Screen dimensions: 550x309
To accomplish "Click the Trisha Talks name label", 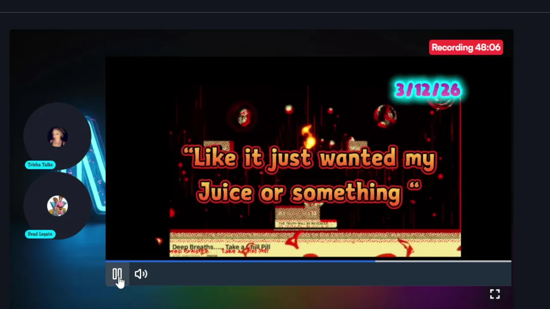I will pyautogui.click(x=40, y=165).
